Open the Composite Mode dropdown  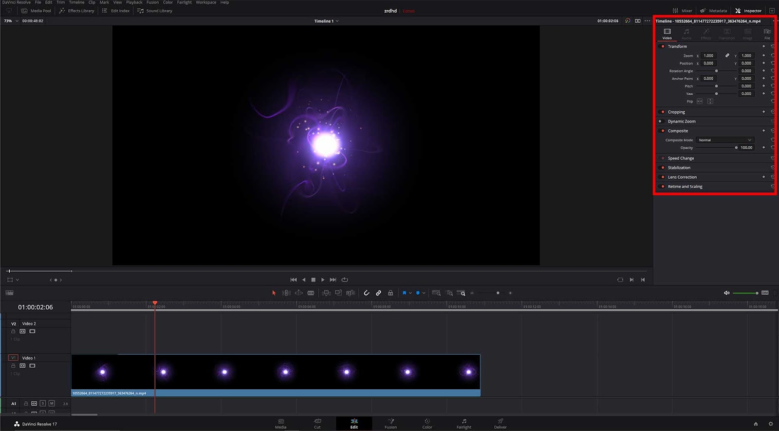coord(725,140)
